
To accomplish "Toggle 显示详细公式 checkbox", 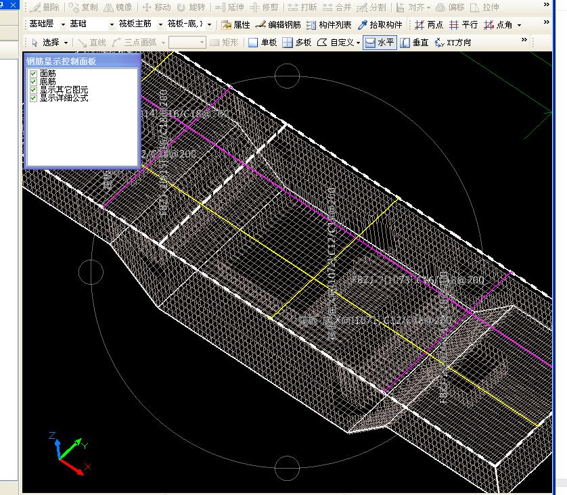I will click(33, 98).
